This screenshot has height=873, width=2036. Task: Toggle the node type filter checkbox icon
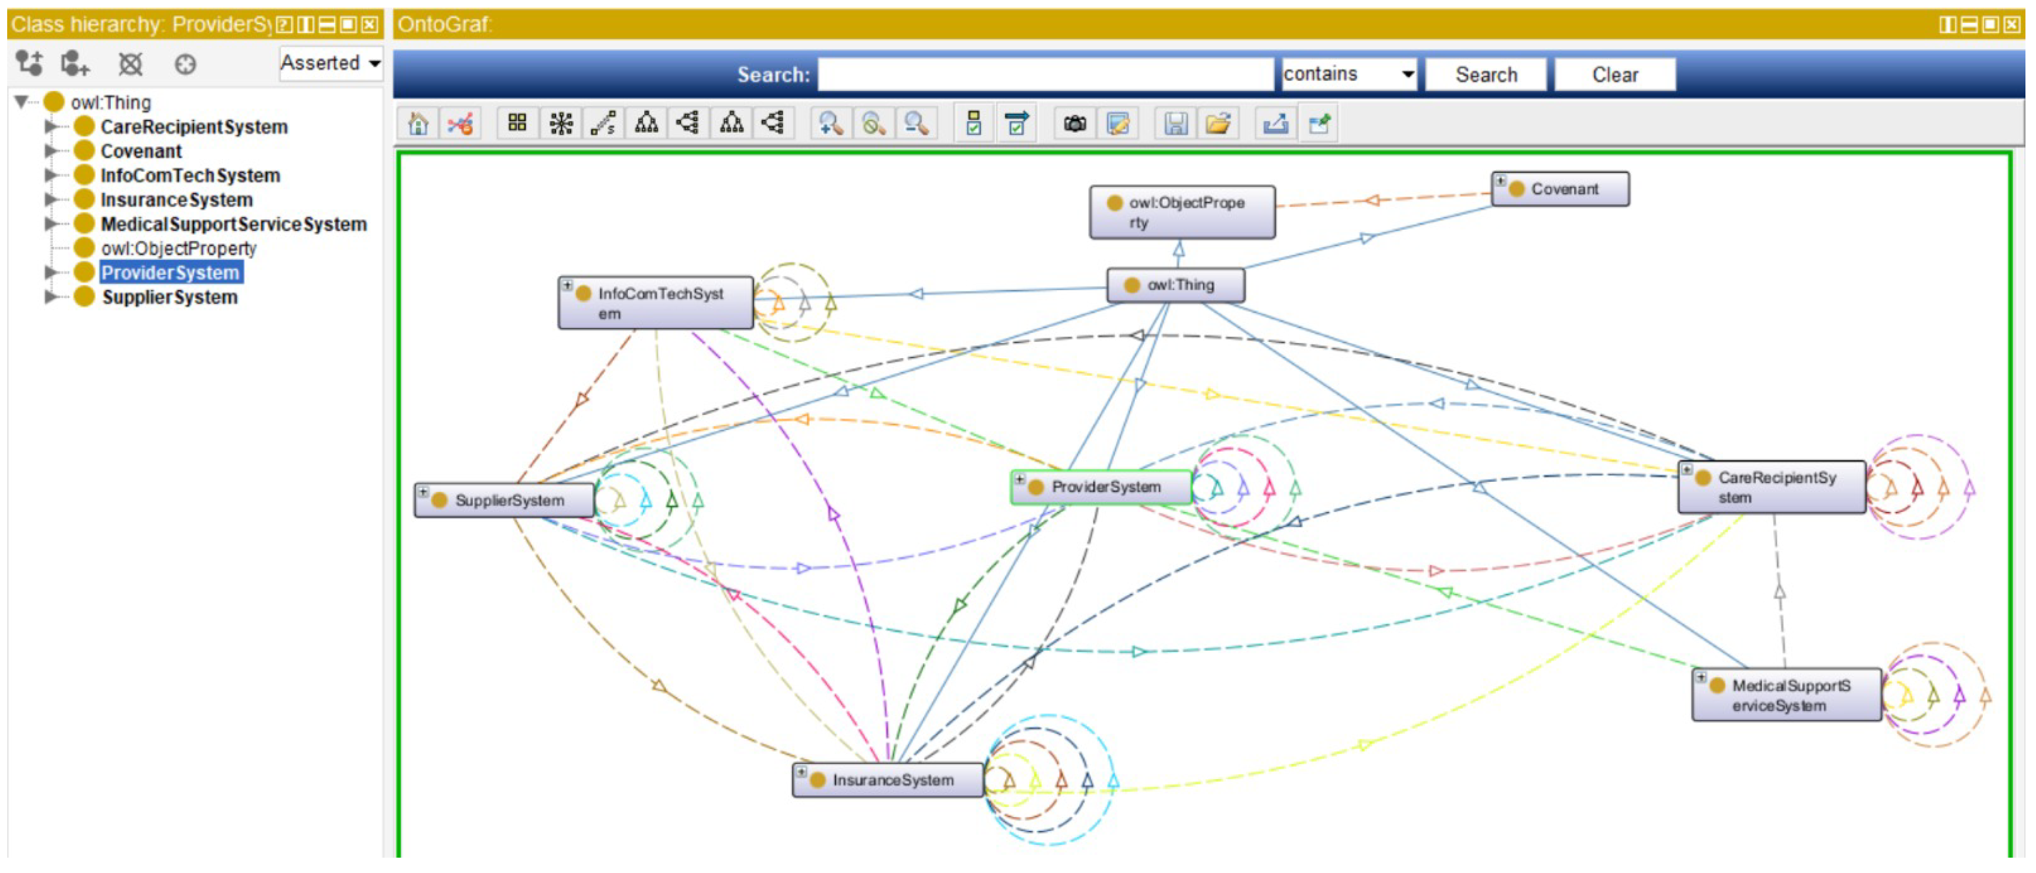click(974, 124)
